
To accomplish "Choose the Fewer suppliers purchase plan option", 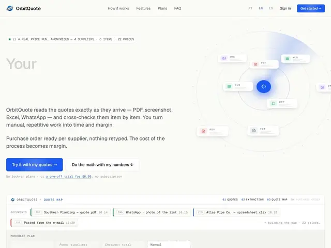I will pos(78,244).
